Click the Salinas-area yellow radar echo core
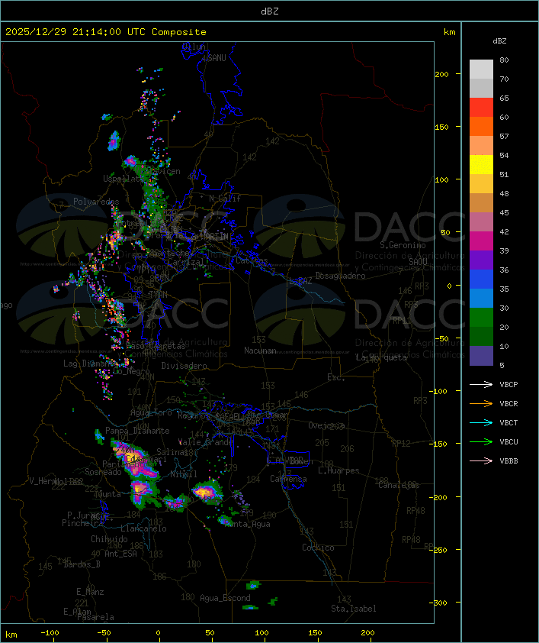Image resolution: width=539 pixels, height=643 pixels. [132, 457]
